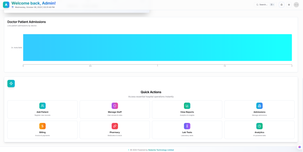The image size is (303, 152).
Task: Click the purple floating widget button
Action: click(x=300, y=147)
